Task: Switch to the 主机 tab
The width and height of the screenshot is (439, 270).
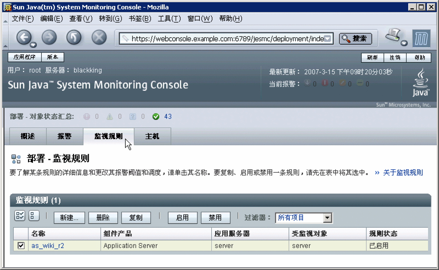Action: pos(152,136)
